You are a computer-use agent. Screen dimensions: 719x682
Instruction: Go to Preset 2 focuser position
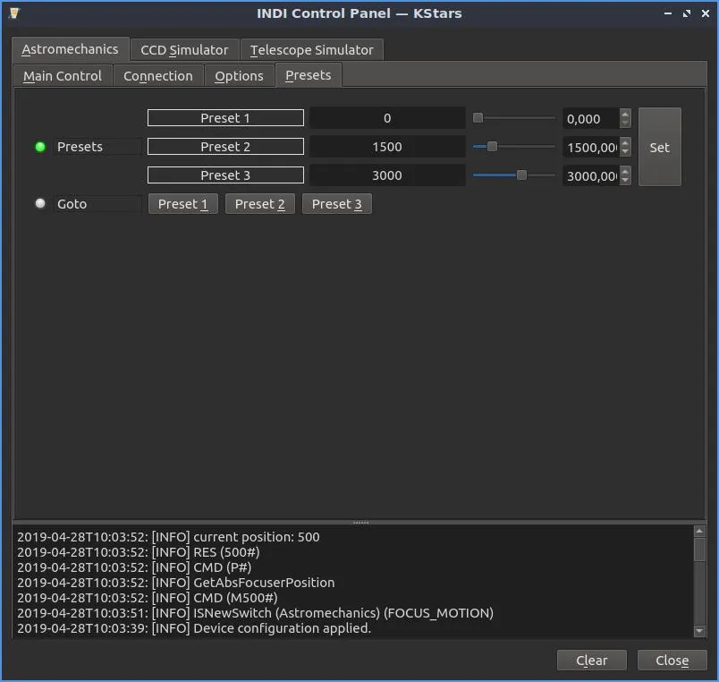260,204
